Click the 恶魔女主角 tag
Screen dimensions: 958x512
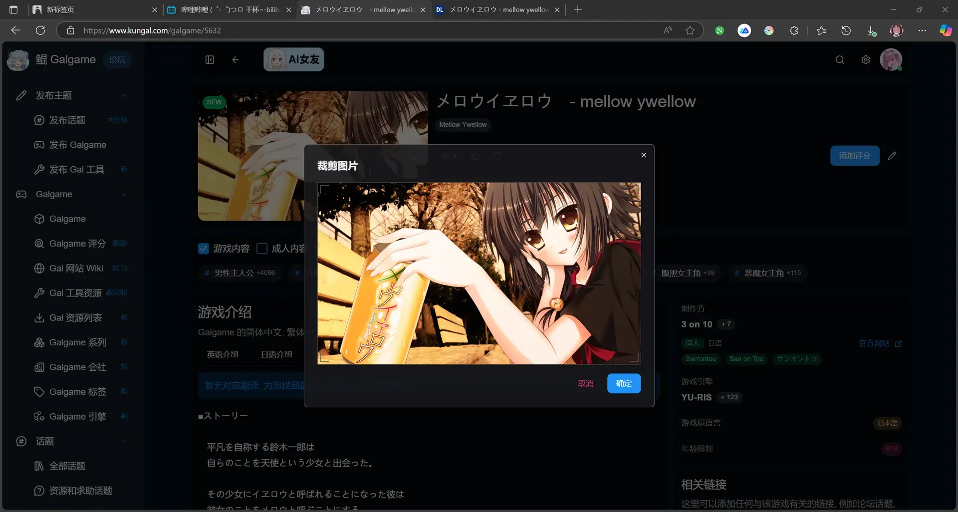[x=768, y=273]
